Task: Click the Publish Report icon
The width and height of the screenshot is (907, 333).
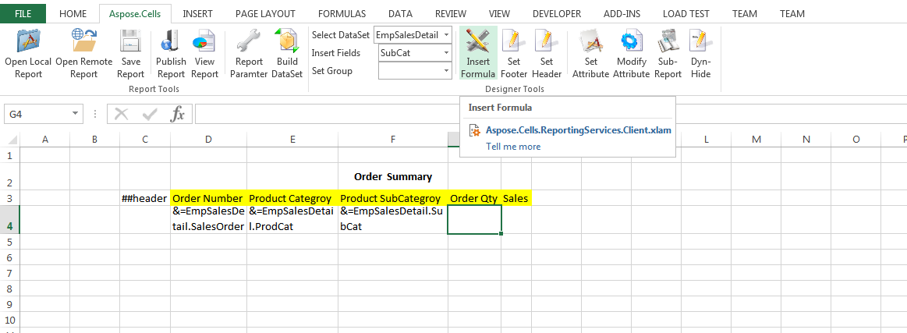Action: pyautogui.click(x=171, y=41)
